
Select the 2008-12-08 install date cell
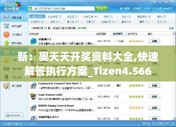[103, 86]
